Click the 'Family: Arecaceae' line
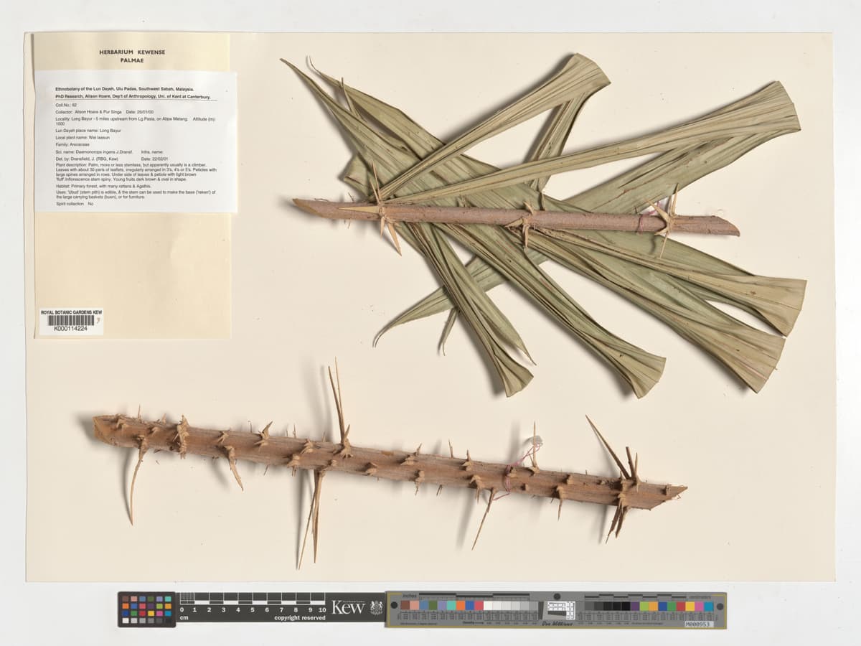Screen dimensions: 861x646 click(x=72, y=145)
